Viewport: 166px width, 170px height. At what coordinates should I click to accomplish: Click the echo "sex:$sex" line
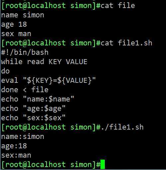tap(33, 118)
